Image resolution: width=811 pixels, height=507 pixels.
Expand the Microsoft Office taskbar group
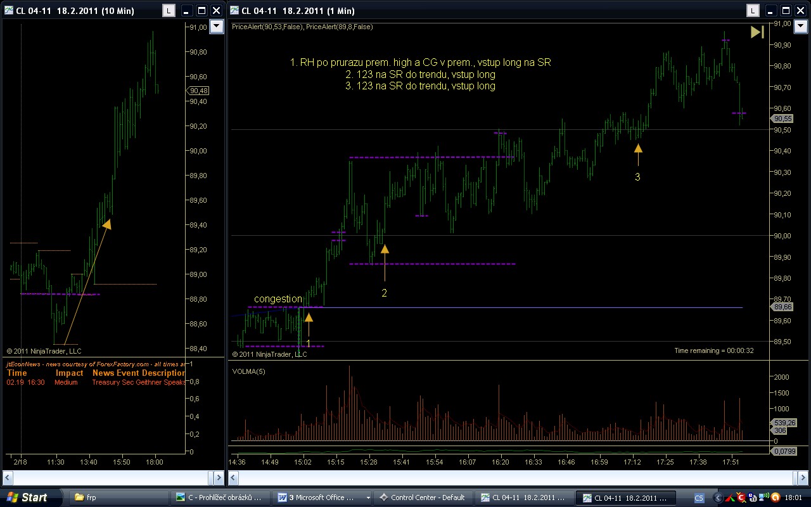(x=321, y=497)
